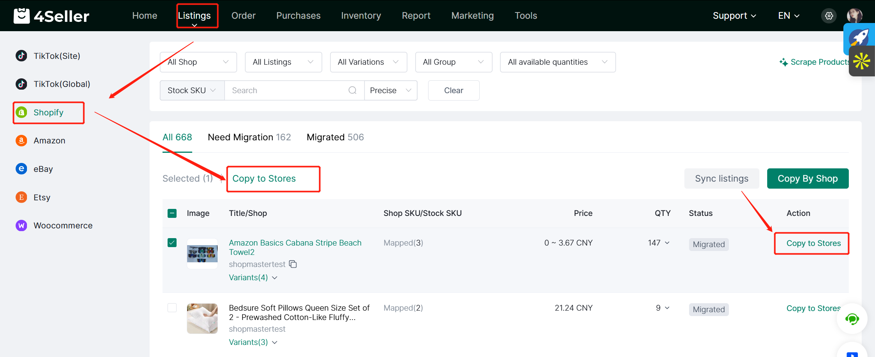Check the Bedsure Soft Pillows row checkbox
The width and height of the screenshot is (875, 357).
tap(172, 308)
